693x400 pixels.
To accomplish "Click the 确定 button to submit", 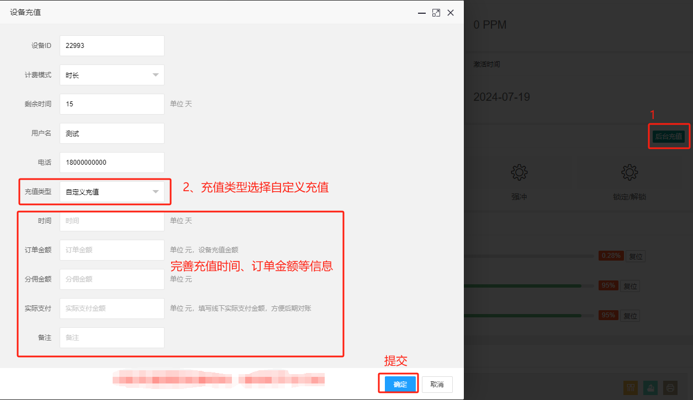I will [x=400, y=385].
